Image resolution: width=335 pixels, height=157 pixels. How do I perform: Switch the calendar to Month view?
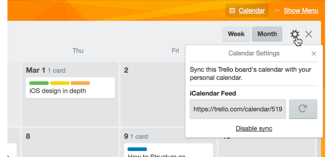[267, 34]
